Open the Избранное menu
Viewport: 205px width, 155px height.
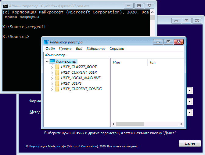[x=96, y=49]
